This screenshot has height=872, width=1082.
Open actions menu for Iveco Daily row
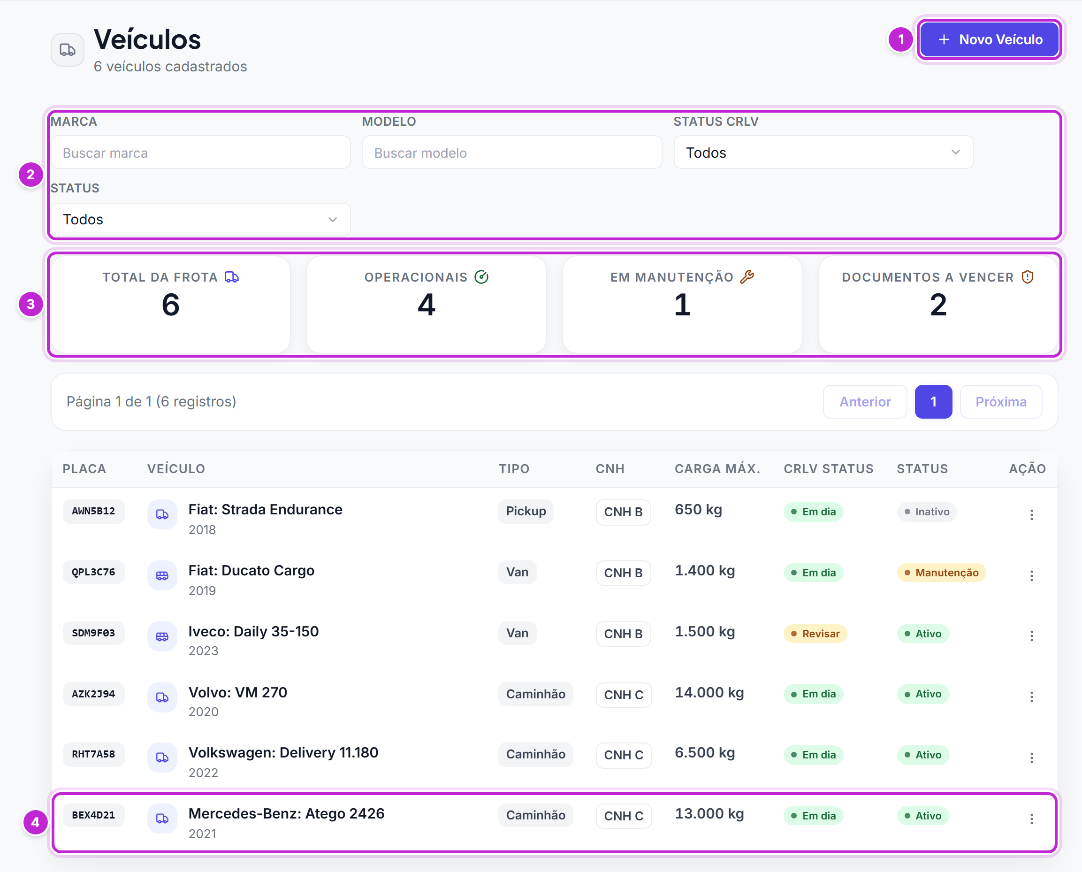1031,636
